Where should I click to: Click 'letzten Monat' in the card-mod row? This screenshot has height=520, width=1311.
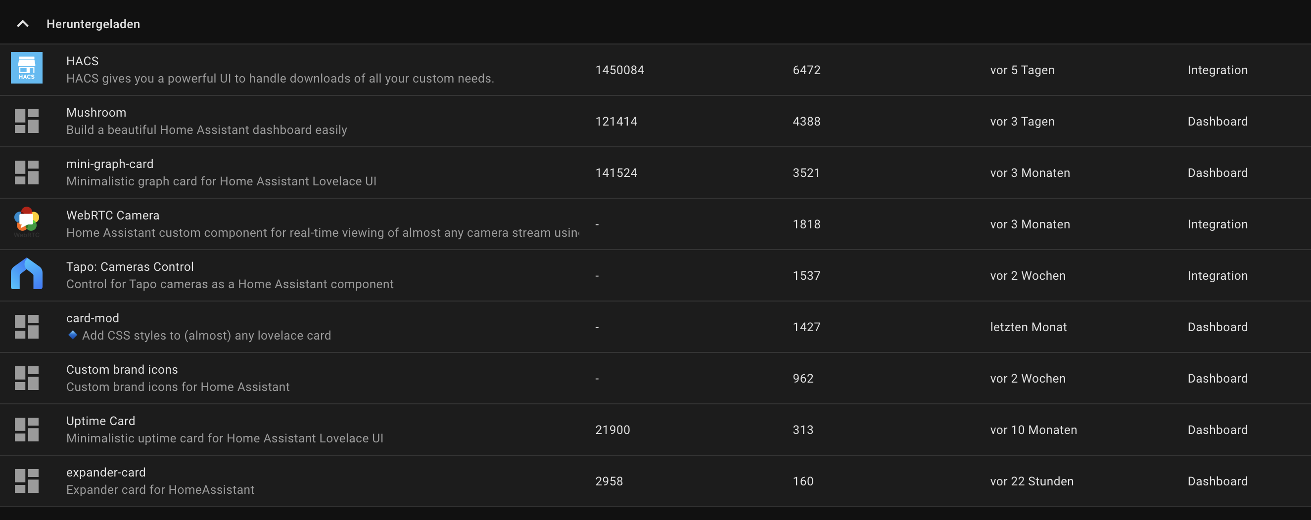click(1029, 326)
